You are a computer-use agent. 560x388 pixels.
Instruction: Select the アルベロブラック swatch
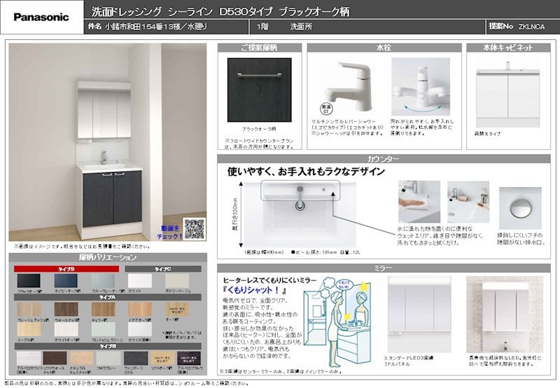tap(189, 358)
